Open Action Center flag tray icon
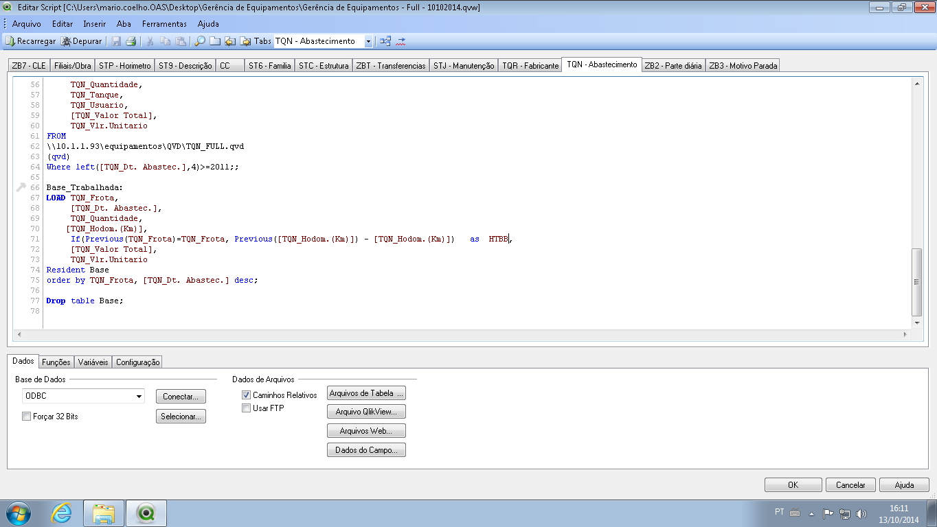Screen dimensions: 937x527 [x=828, y=513]
